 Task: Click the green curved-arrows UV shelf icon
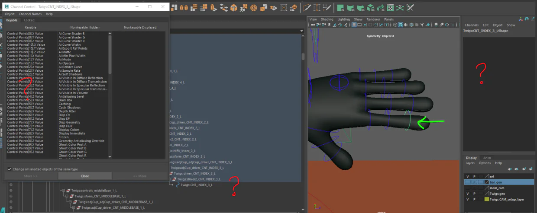pyautogui.click(x=381, y=8)
